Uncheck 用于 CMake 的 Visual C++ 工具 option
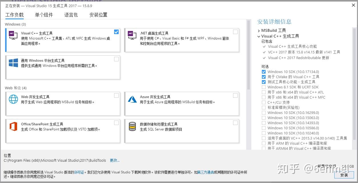The width and height of the screenshot is (358, 183). click(264, 77)
